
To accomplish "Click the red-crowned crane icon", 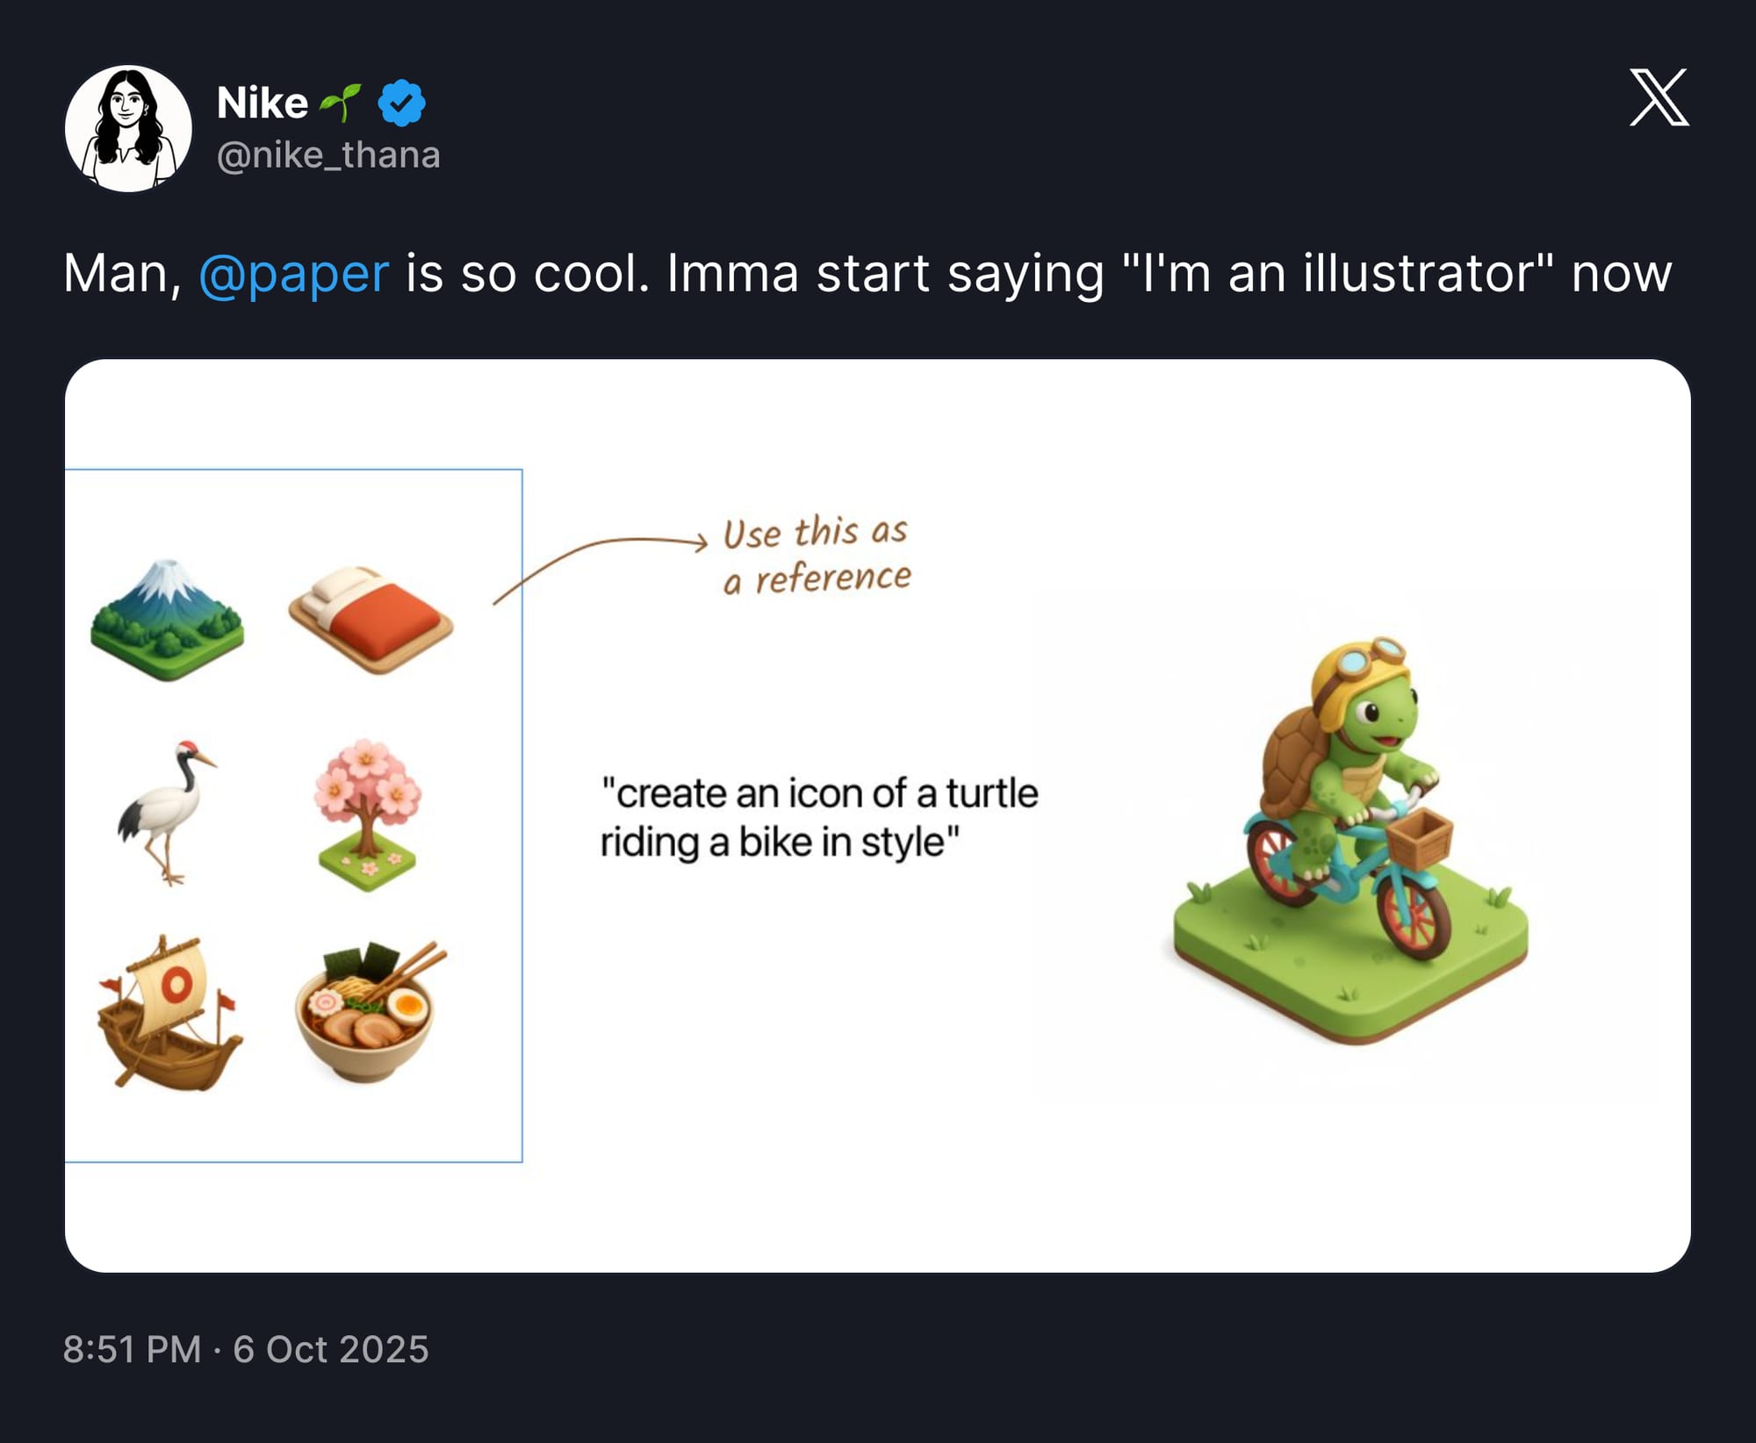I will click(167, 812).
